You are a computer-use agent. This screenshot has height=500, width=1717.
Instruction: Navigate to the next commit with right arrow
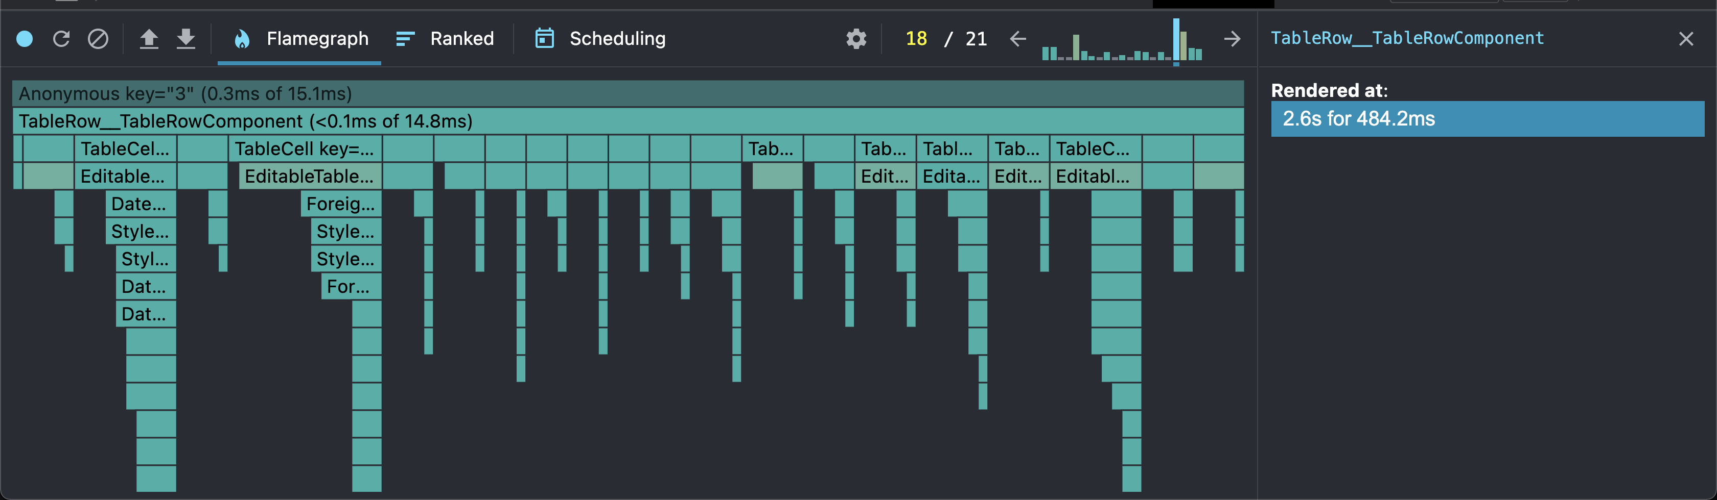pos(1232,39)
